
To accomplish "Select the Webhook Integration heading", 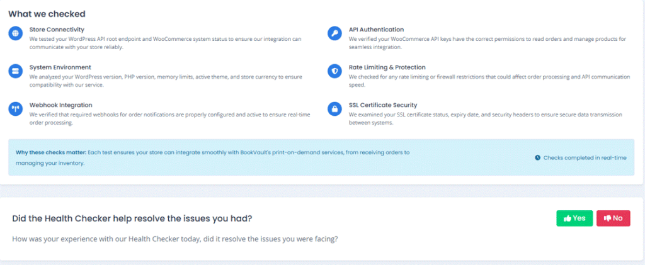I will pyautogui.click(x=60, y=104).
